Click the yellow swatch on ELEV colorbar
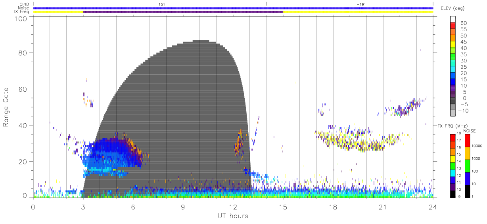This screenshot has height=224, width=487. (453, 44)
